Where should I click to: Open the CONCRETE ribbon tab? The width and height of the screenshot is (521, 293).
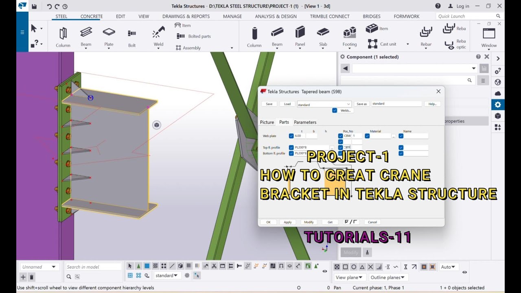pos(92,16)
